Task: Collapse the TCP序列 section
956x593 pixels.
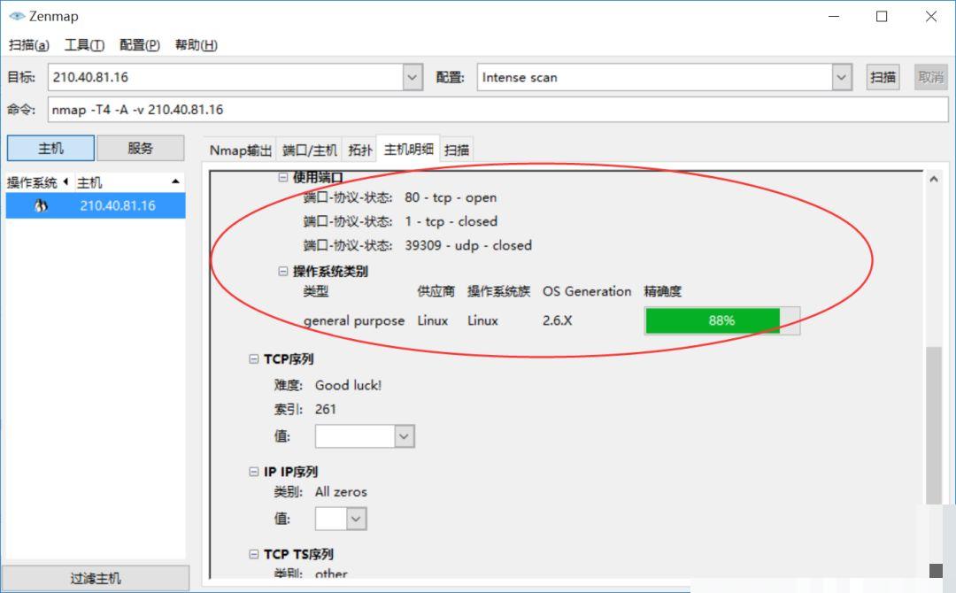Action: coord(254,359)
